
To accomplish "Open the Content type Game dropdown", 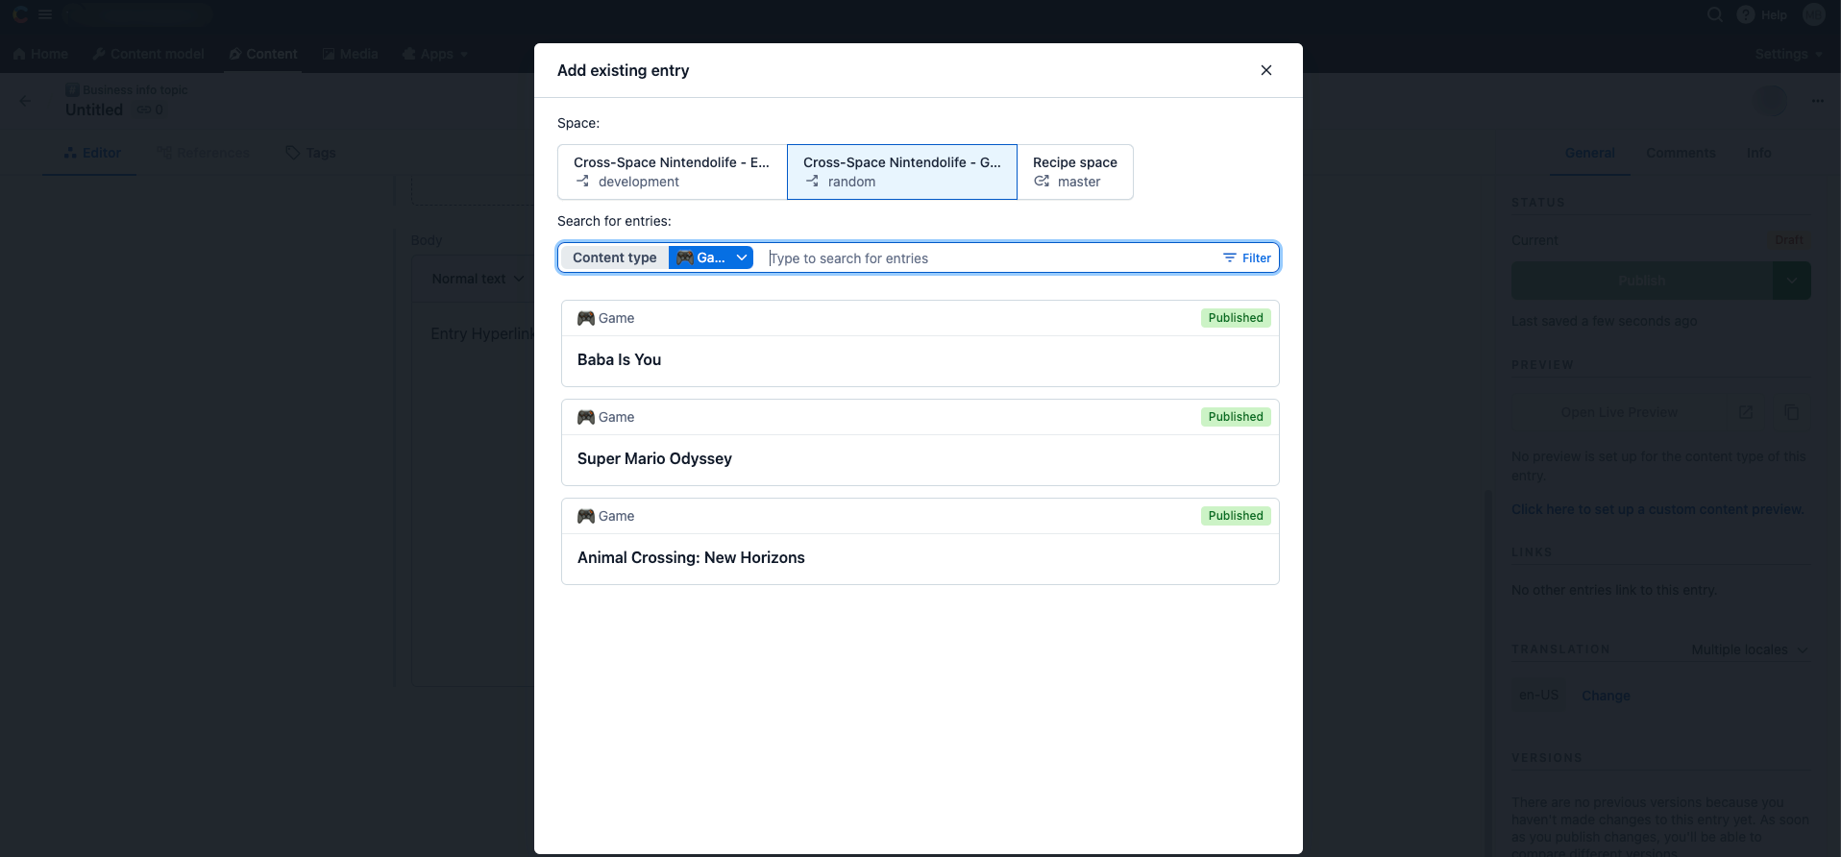I will pyautogui.click(x=711, y=257).
